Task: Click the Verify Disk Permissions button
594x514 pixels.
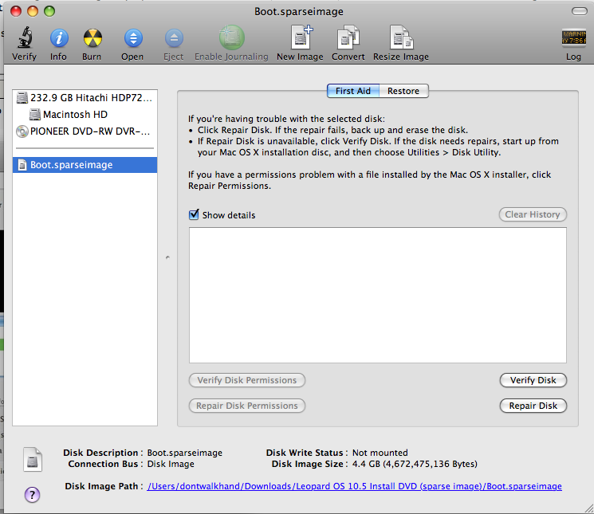Action: [247, 380]
